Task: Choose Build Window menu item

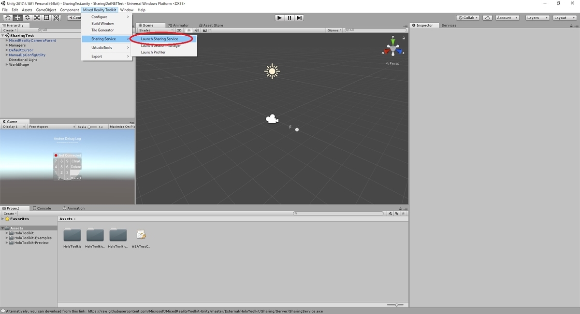Action: [107, 24]
